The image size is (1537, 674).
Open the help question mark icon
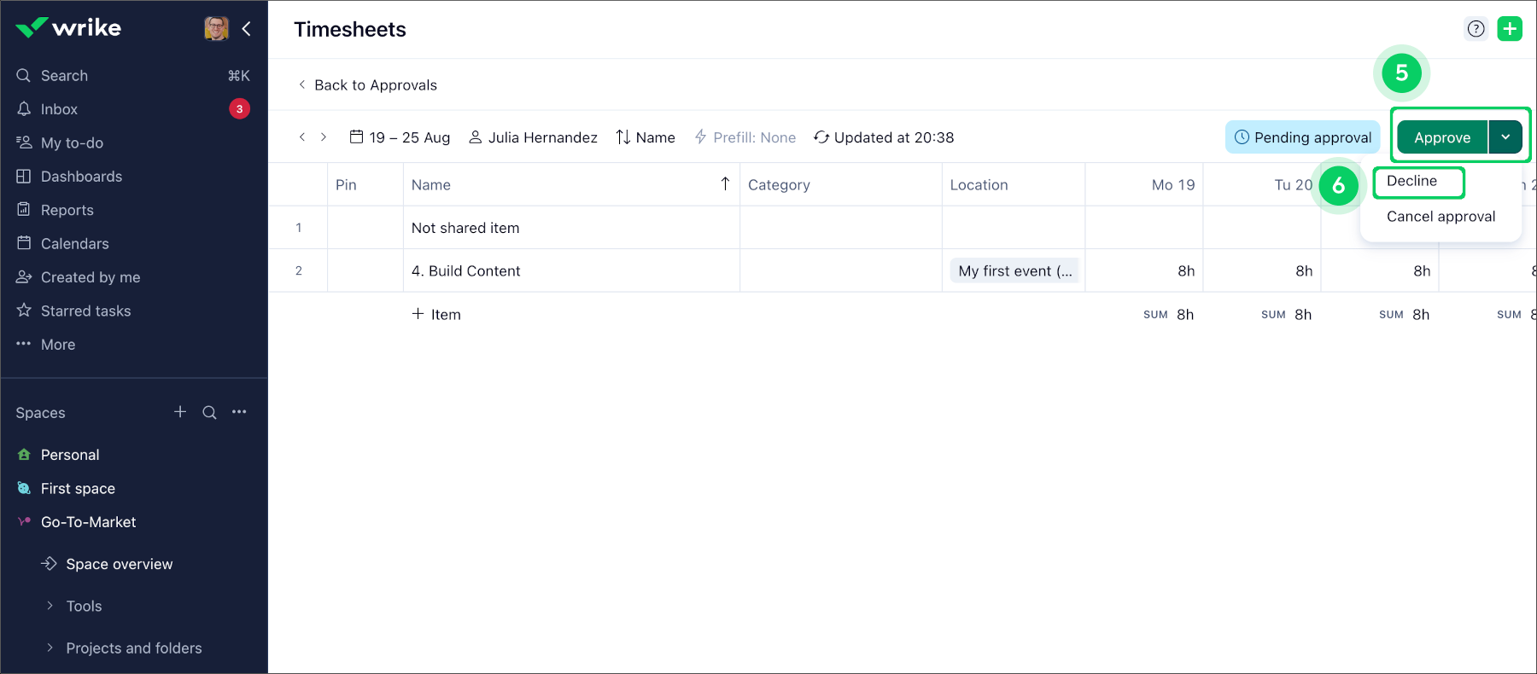(1476, 29)
